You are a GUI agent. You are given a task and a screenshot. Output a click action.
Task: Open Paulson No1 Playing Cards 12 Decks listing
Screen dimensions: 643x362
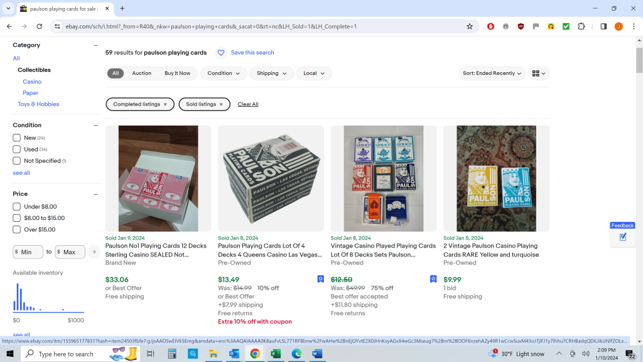[x=156, y=250]
